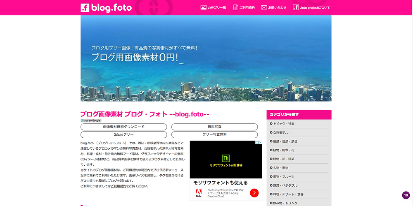
Task: Click the 無料写真 ad button
Action: tap(214, 127)
